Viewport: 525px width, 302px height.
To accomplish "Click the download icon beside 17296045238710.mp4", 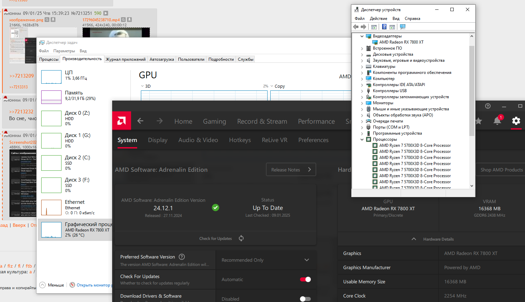I will pyautogui.click(x=129, y=20).
